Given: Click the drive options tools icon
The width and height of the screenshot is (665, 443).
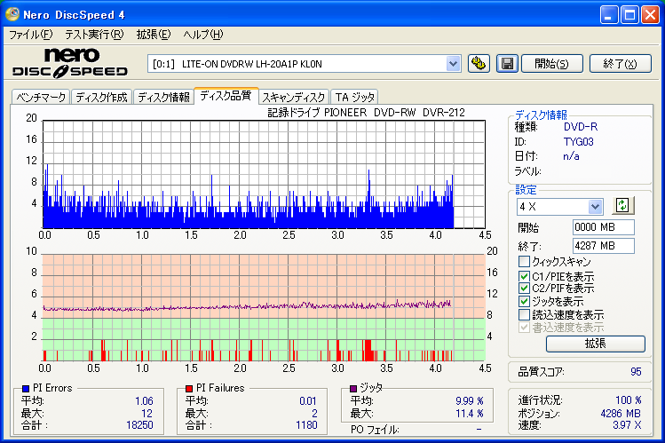Looking at the screenshot, I should pos(479,64).
